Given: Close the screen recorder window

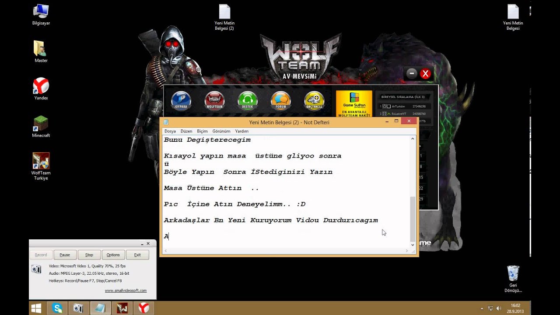Looking at the screenshot, I should [148, 244].
